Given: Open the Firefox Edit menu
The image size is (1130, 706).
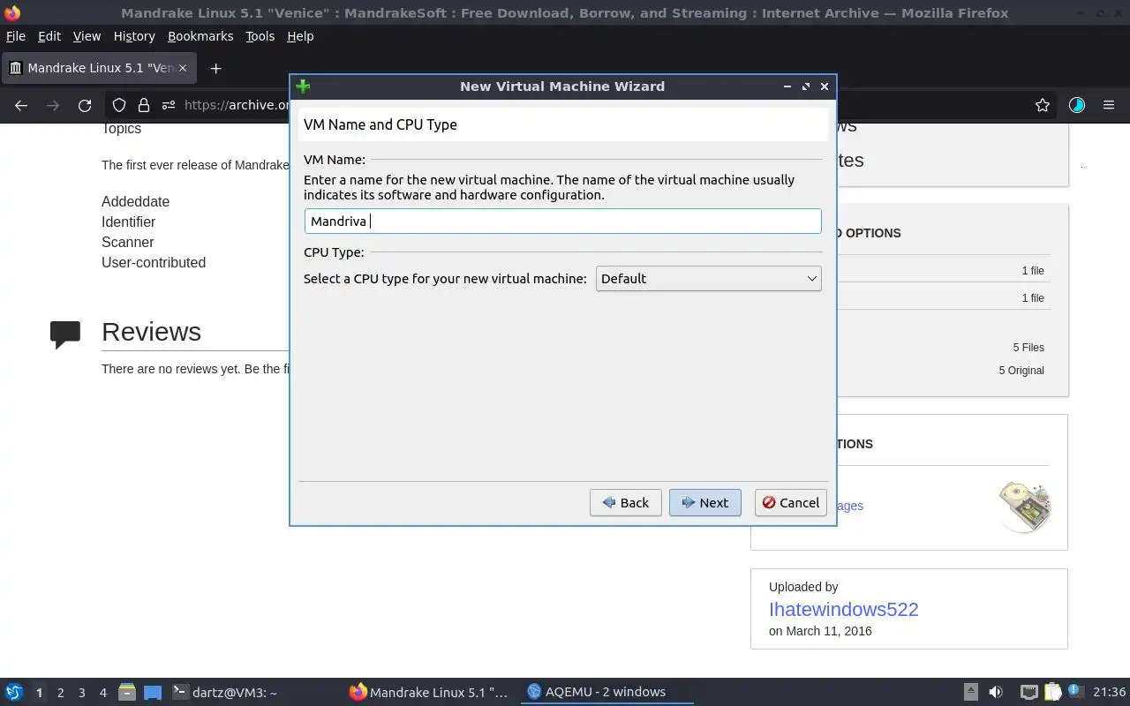Looking at the screenshot, I should click(49, 36).
